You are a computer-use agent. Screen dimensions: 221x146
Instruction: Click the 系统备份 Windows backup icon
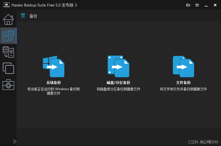[x=53, y=66]
